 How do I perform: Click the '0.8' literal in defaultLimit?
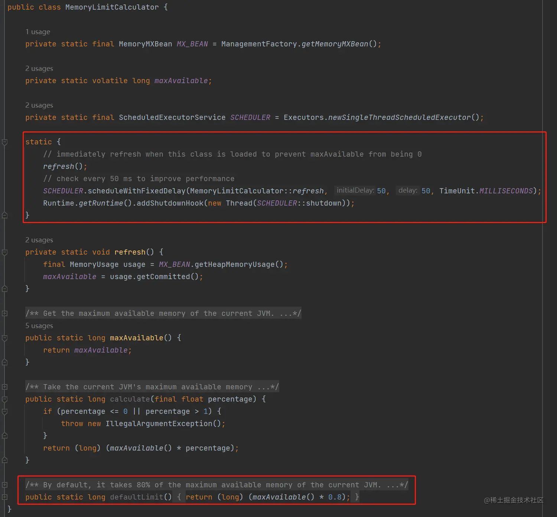click(335, 497)
